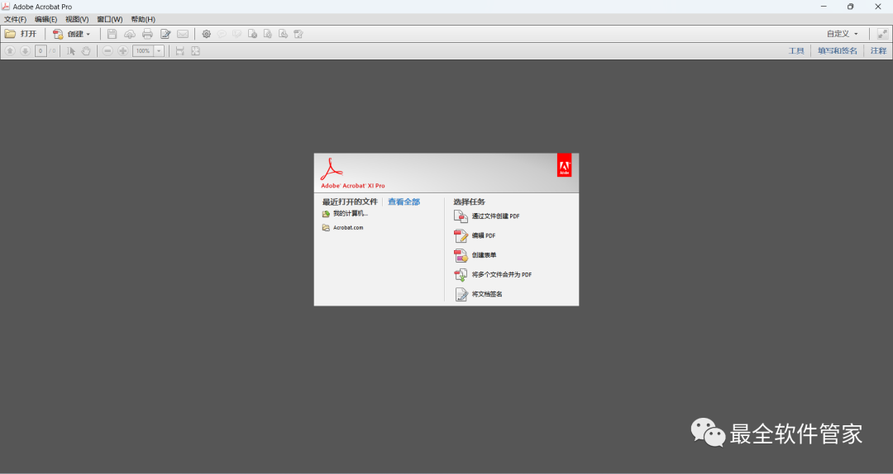Click the page number input field
The image size is (893, 474).
pos(41,51)
